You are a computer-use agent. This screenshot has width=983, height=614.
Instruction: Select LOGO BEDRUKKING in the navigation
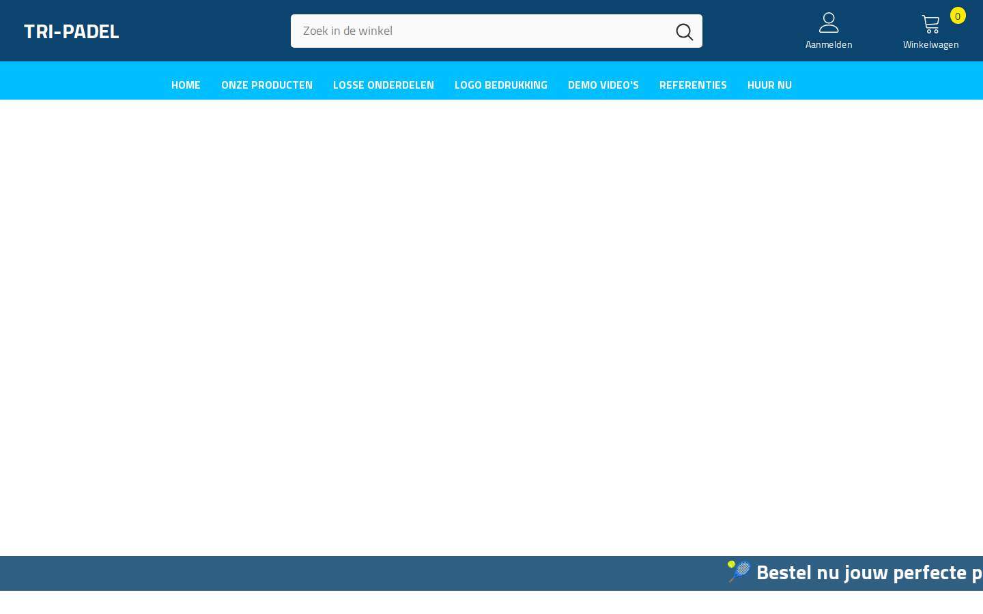pos(501,85)
